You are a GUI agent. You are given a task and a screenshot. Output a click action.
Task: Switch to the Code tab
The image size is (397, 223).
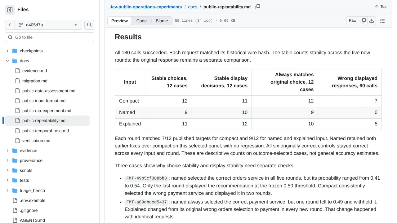point(141,21)
